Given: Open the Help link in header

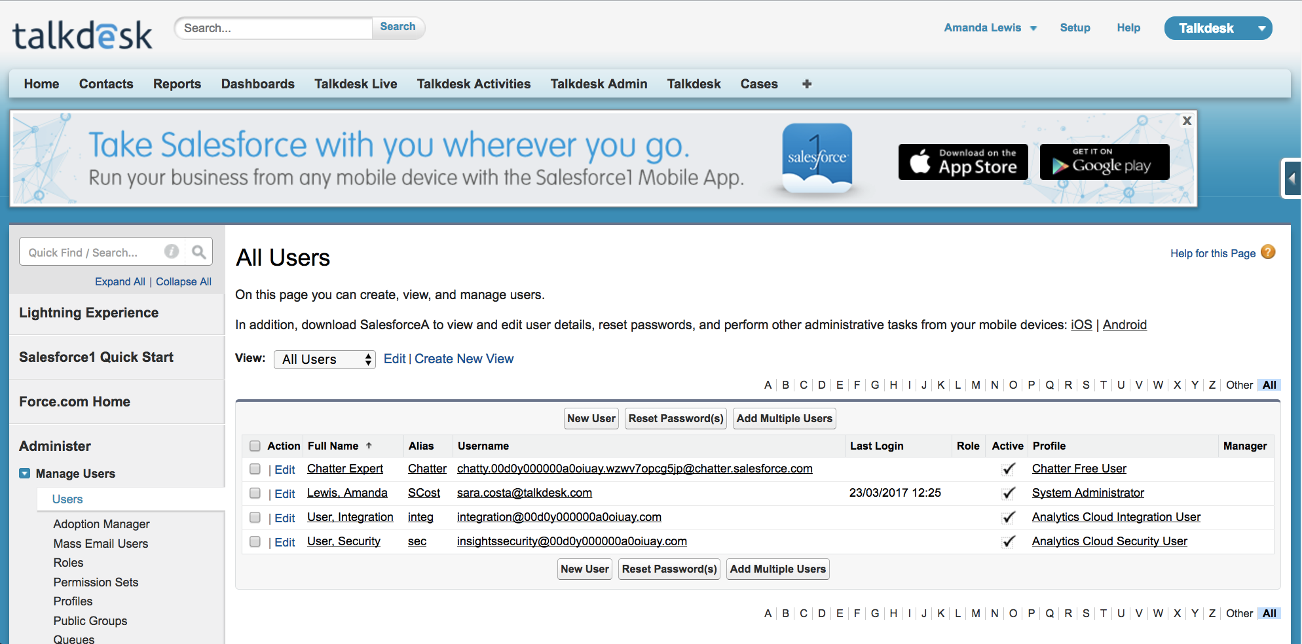Looking at the screenshot, I should pos(1128,27).
